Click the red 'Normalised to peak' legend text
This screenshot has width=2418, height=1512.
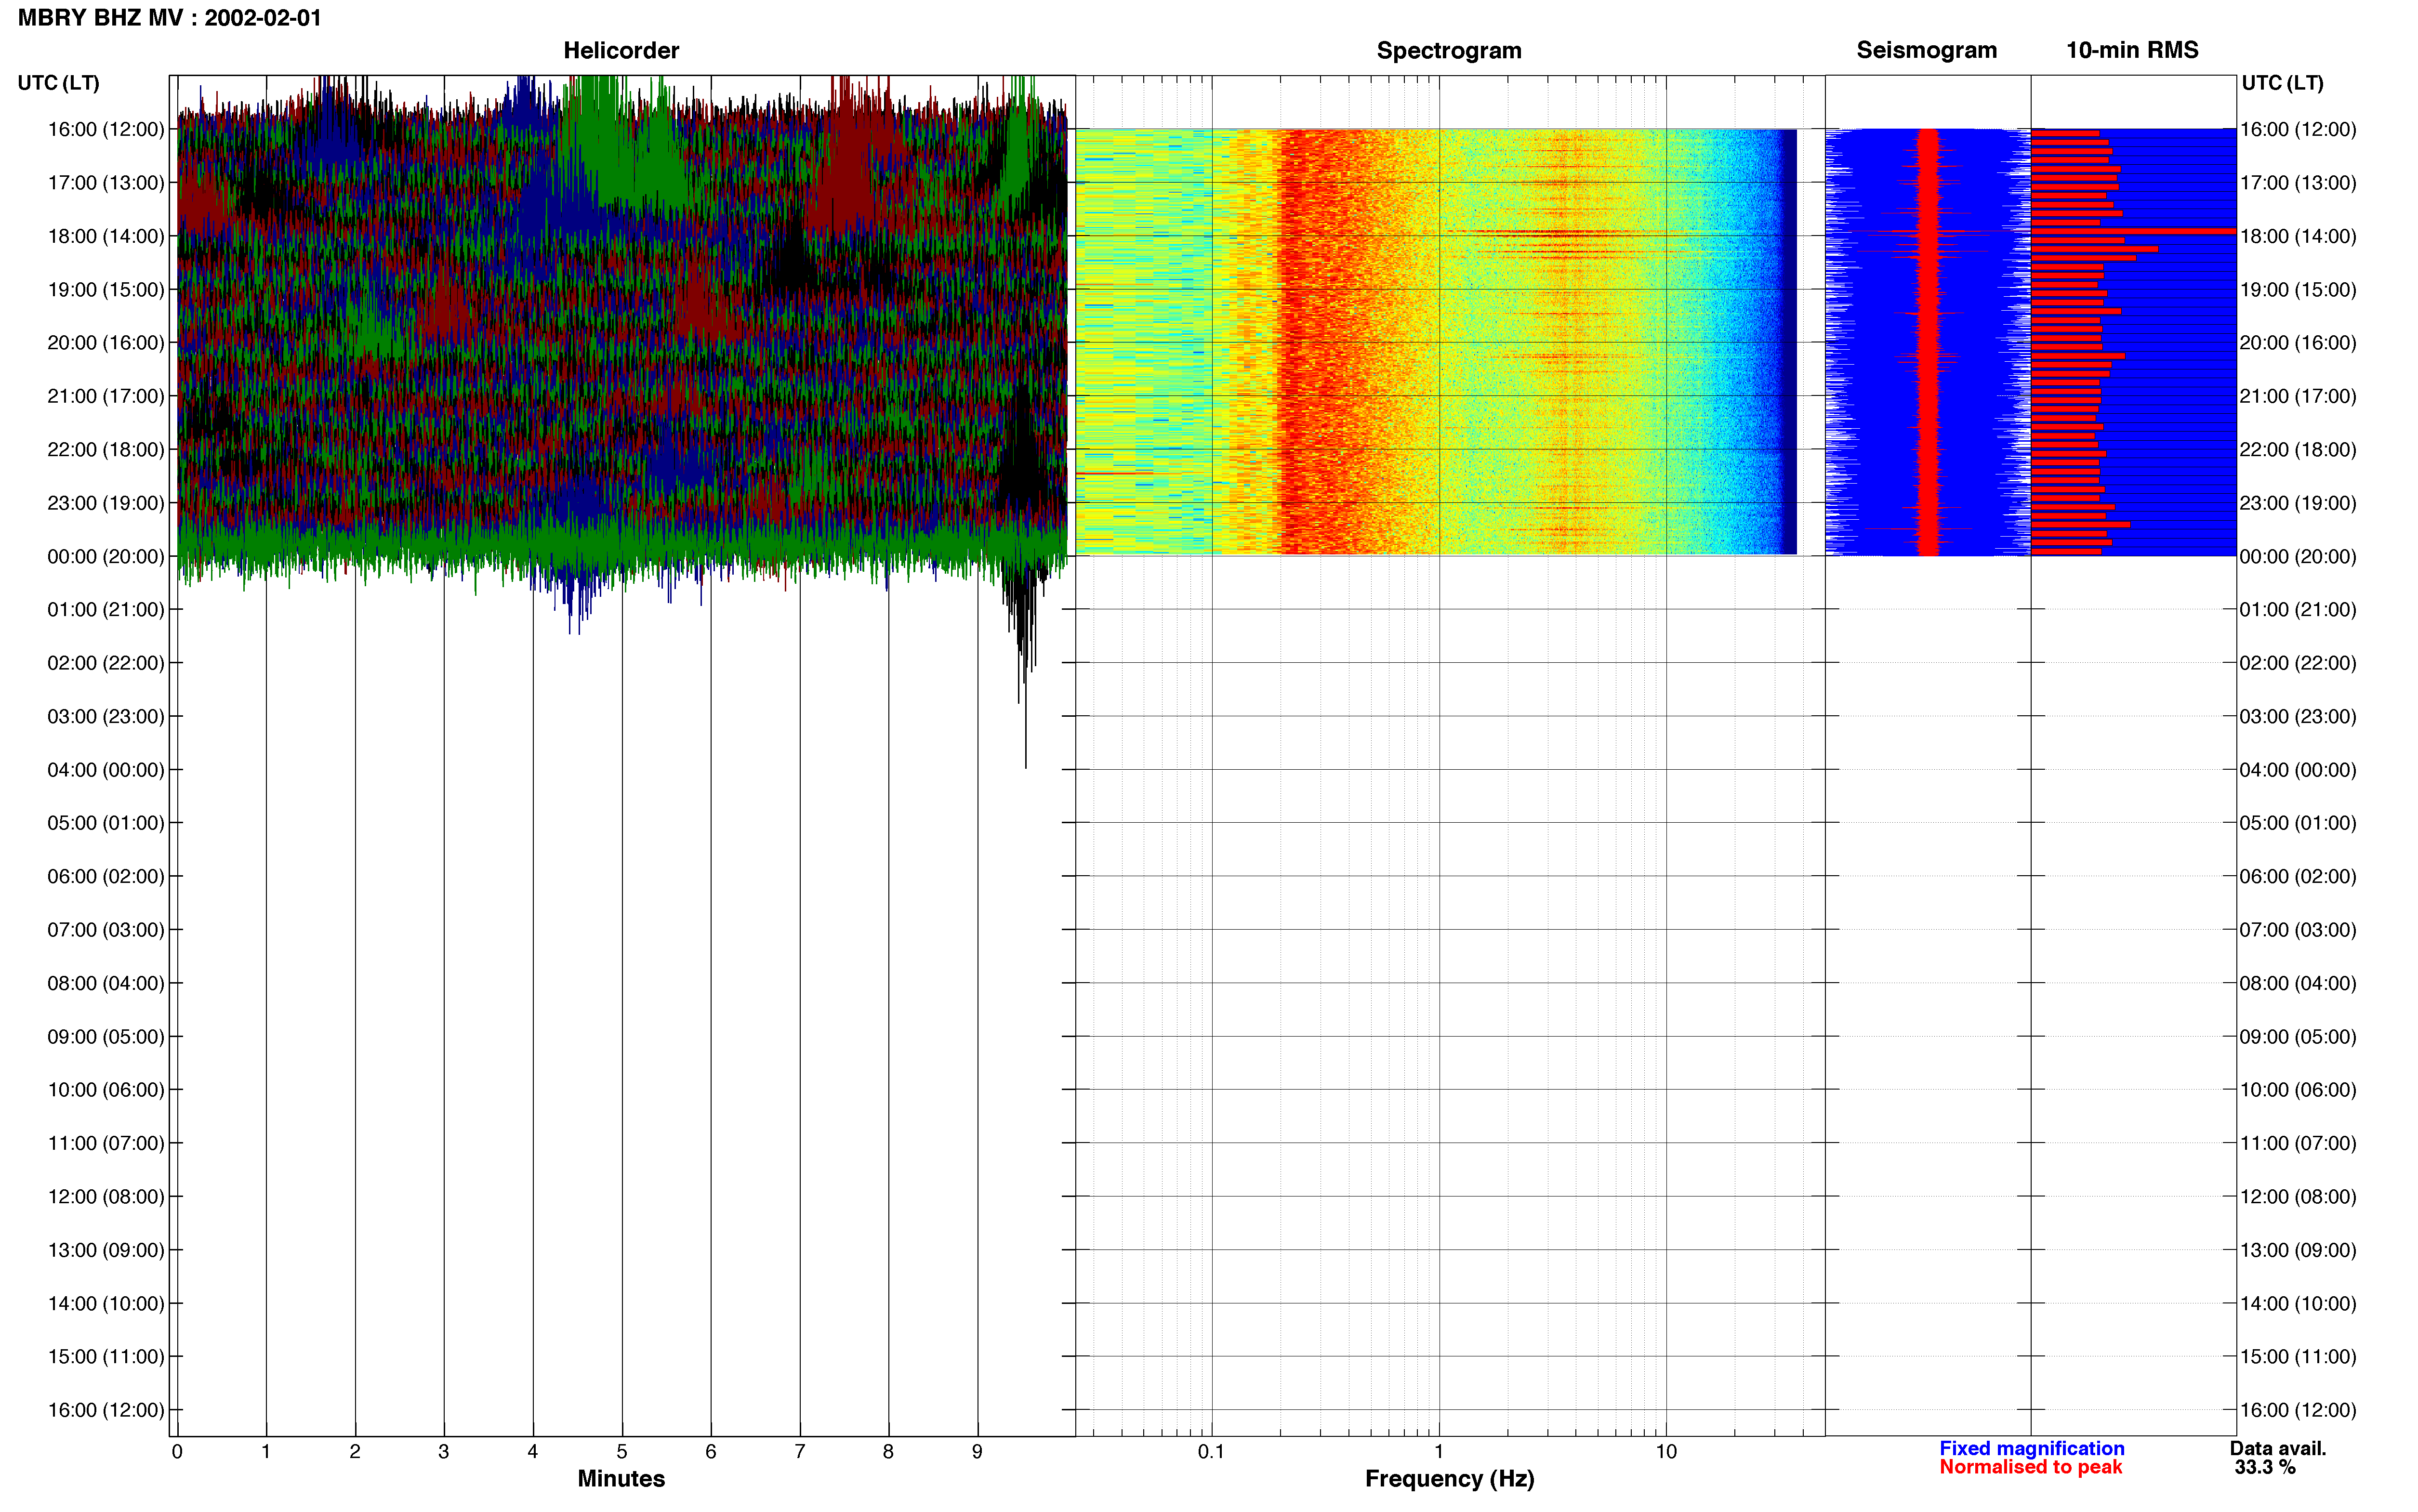click(2030, 1467)
